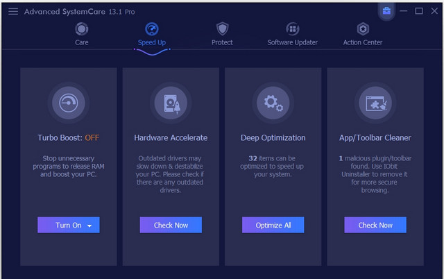
Task: Maximize the Advanced SystemCare window
Action: click(419, 11)
